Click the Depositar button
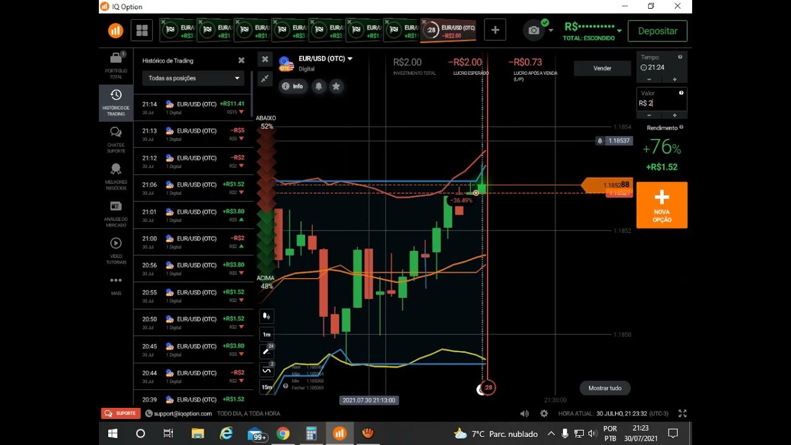The width and height of the screenshot is (791, 445). point(658,31)
